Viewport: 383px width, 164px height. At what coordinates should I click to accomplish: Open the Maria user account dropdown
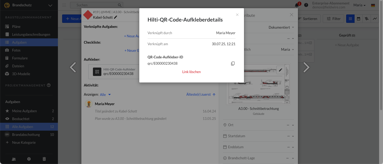pos(359,5)
